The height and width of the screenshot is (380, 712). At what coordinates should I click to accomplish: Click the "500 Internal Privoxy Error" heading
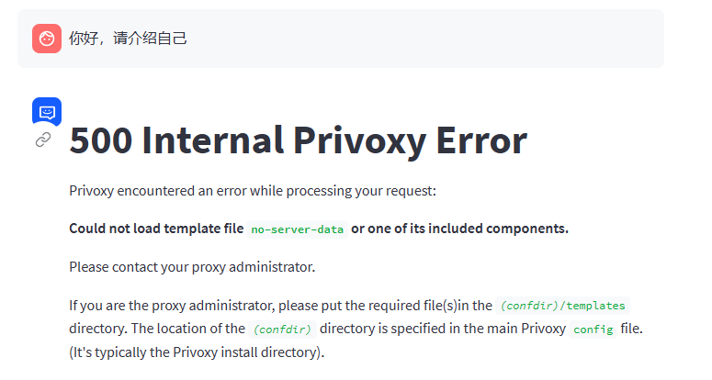click(x=298, y=140)
